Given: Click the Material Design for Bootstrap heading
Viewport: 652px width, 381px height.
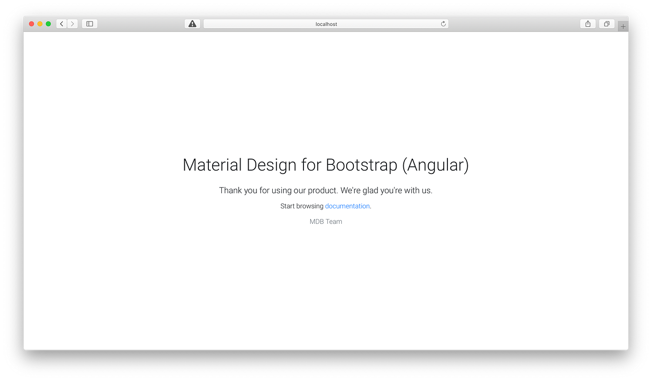Looking at the screenshot, I should 326,165.
